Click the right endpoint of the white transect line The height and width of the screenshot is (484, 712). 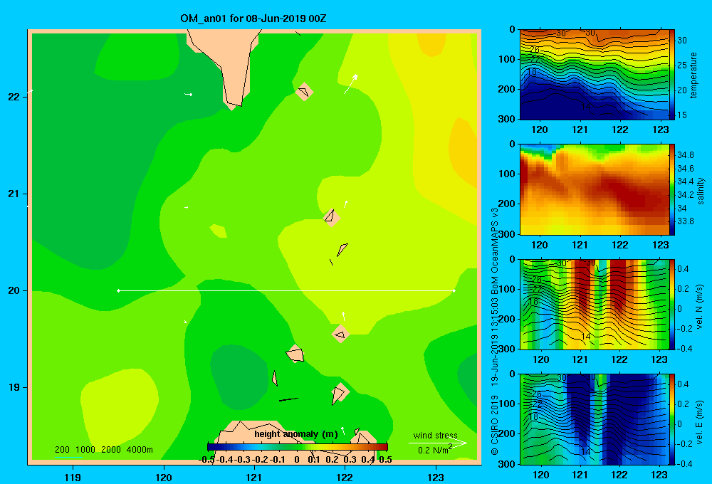454,290
